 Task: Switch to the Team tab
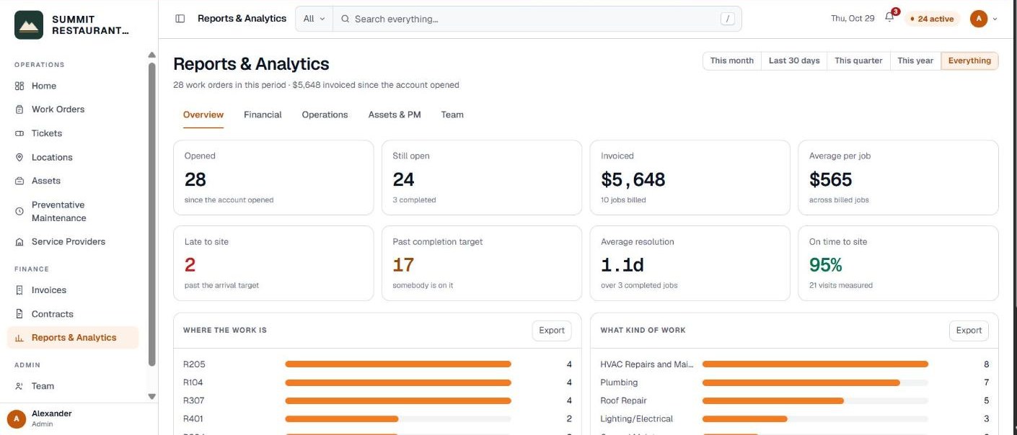click(x=452, y=115)
